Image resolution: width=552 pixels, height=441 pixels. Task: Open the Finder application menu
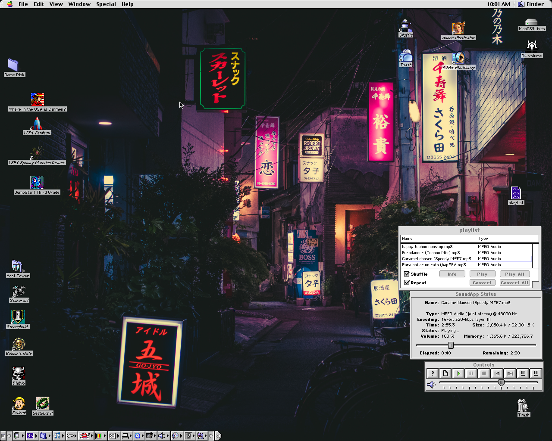point(531,4)
